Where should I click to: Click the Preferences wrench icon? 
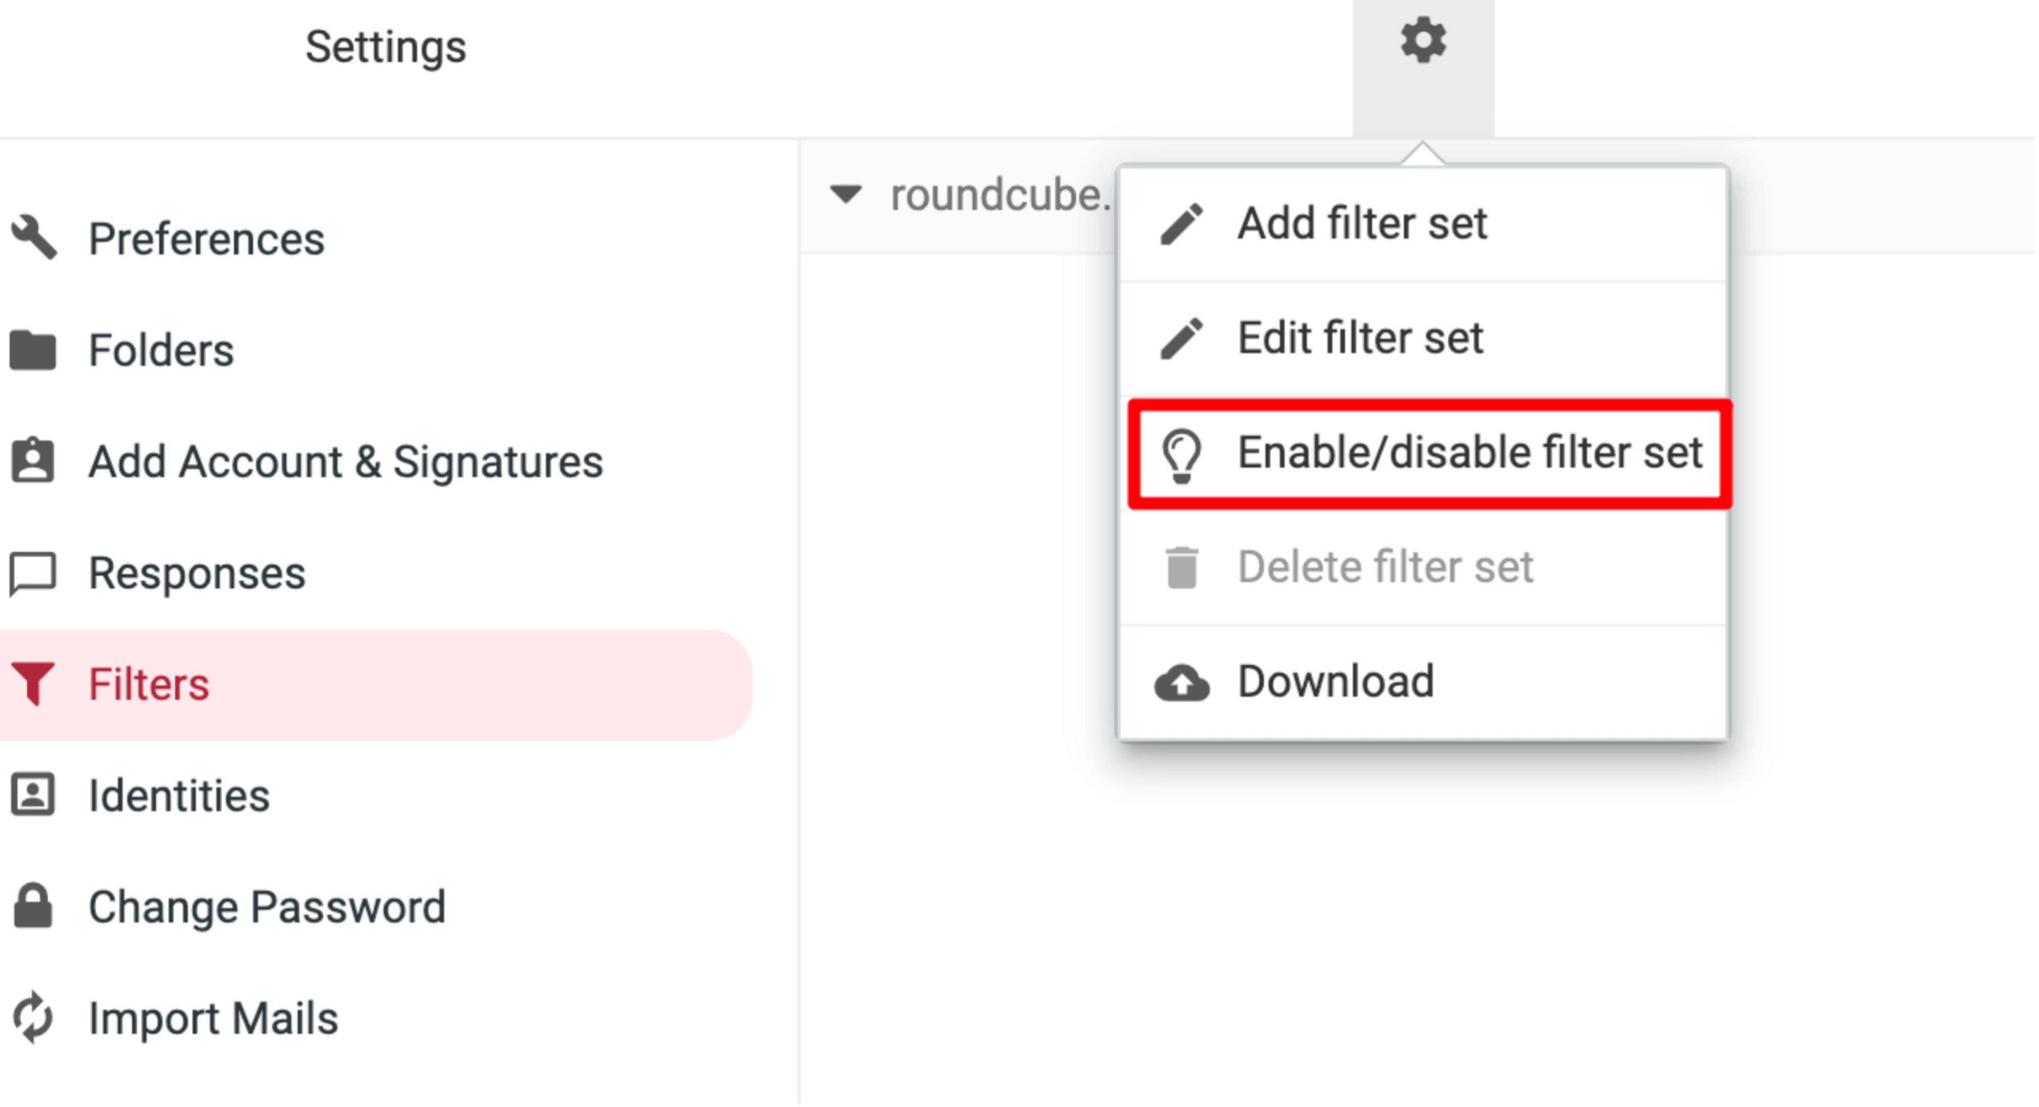coord(33,237)
